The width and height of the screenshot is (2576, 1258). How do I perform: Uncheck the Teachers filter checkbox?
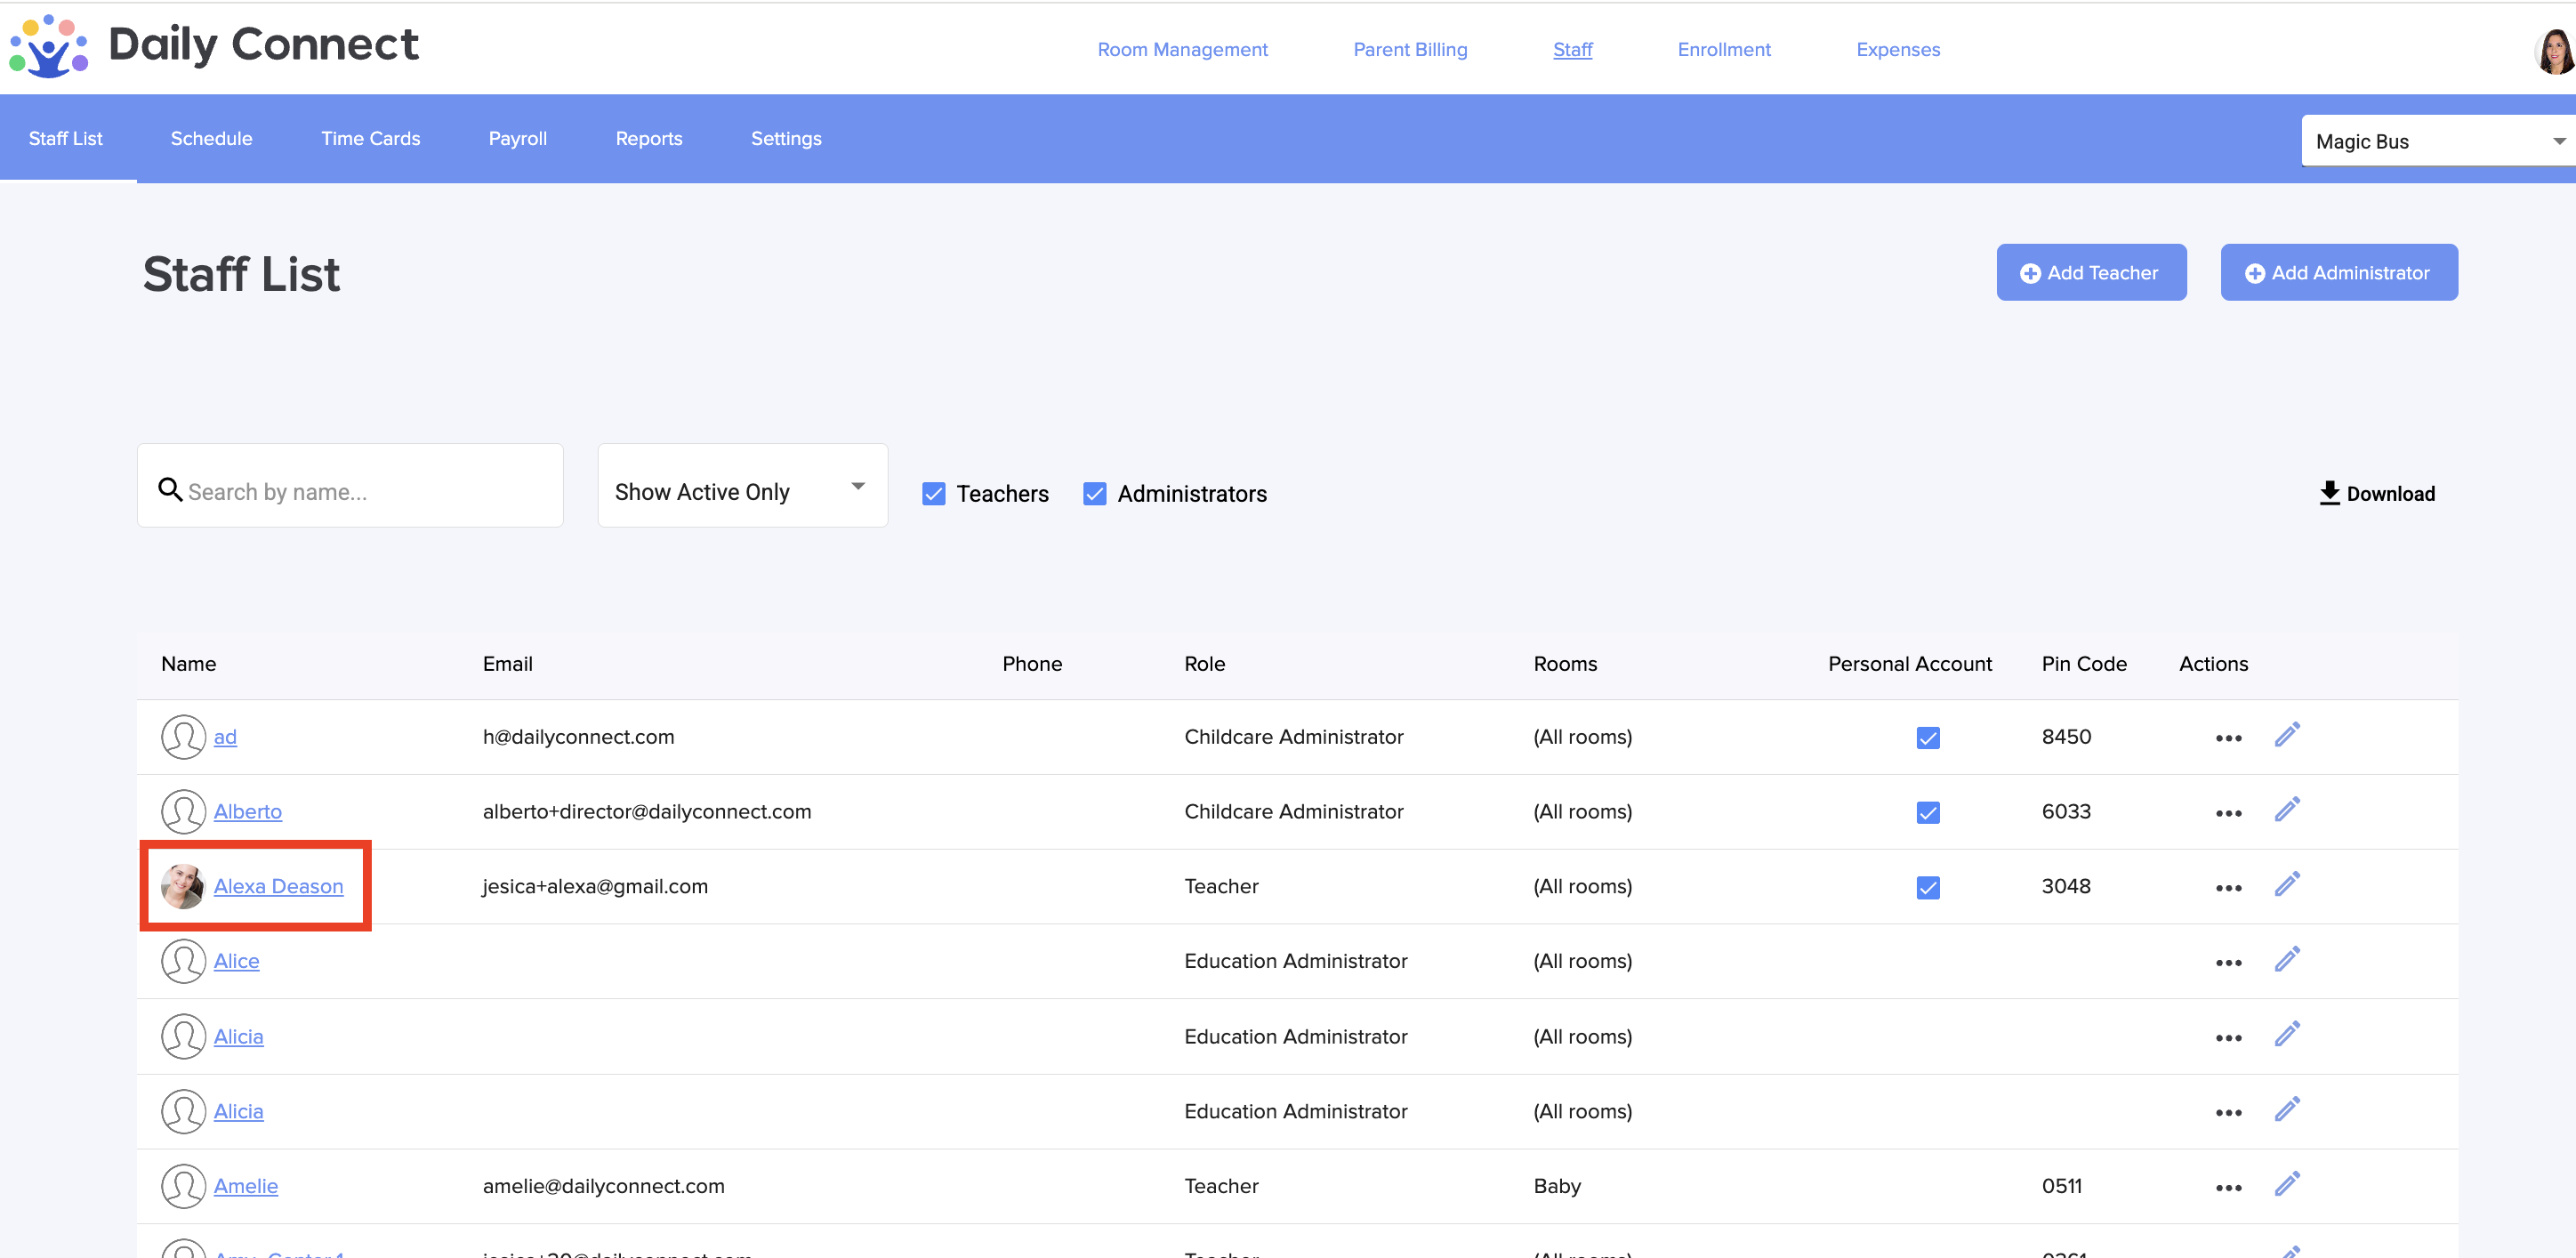[933, 494]
